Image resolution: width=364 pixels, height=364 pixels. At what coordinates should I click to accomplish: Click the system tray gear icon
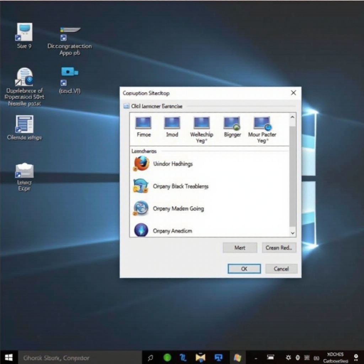(x=288, y=358)
